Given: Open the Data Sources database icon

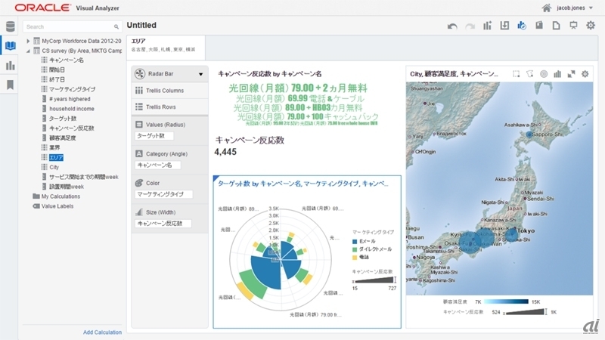Looking at the screenshot, I should [10, 27].
